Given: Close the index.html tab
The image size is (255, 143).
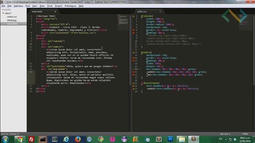Looking at the screenshot, I should click(55, 12).
